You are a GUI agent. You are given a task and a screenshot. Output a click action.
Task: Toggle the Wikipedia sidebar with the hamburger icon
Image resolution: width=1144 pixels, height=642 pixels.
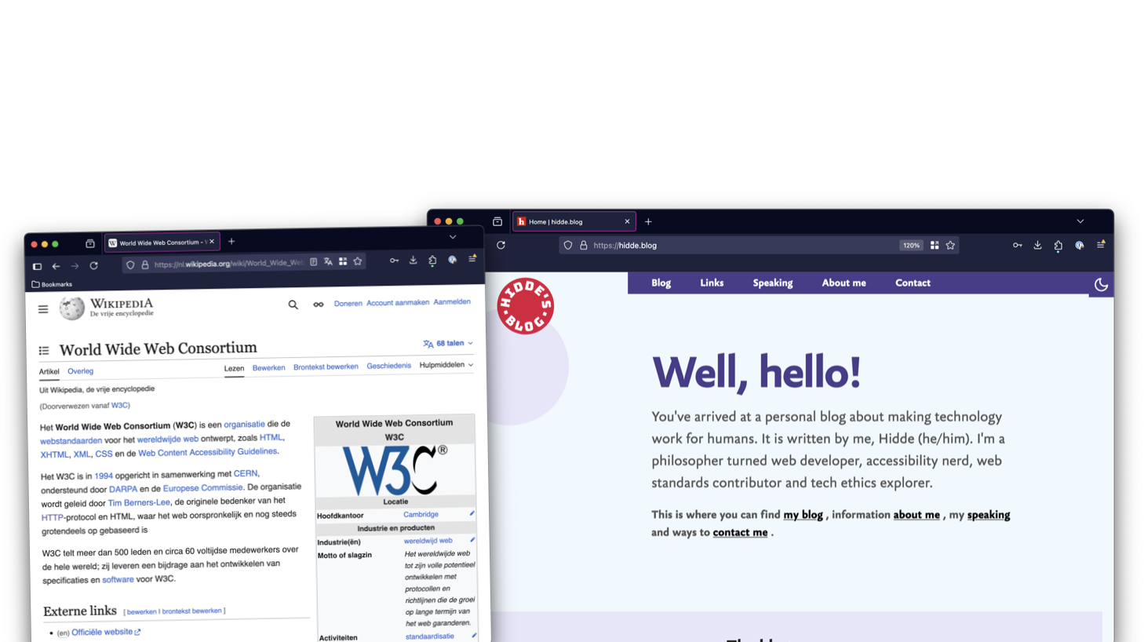click(42, 308)
